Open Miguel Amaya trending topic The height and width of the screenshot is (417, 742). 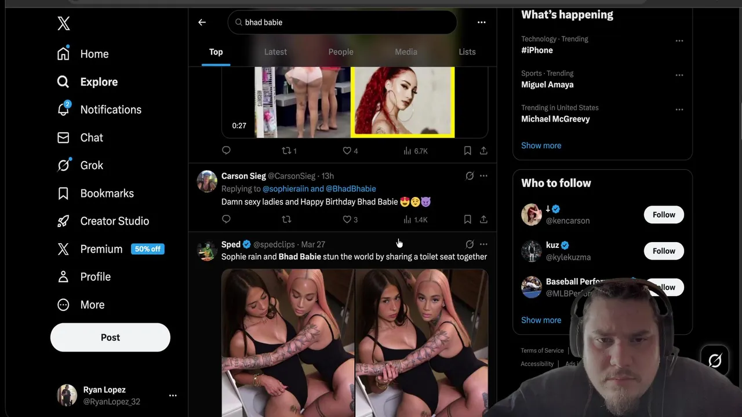click(547, 85)
